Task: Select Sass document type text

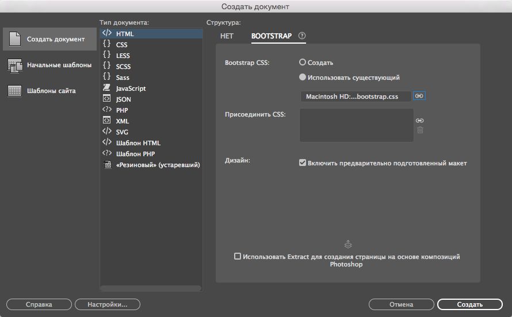Action: coord(123,78)
